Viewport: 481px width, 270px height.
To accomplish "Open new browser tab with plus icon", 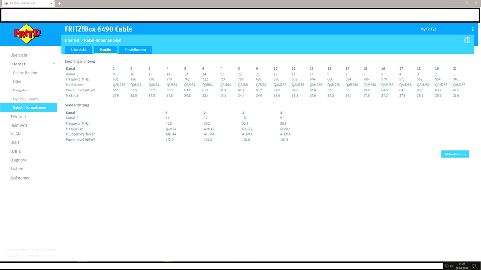I will point(60,3).
